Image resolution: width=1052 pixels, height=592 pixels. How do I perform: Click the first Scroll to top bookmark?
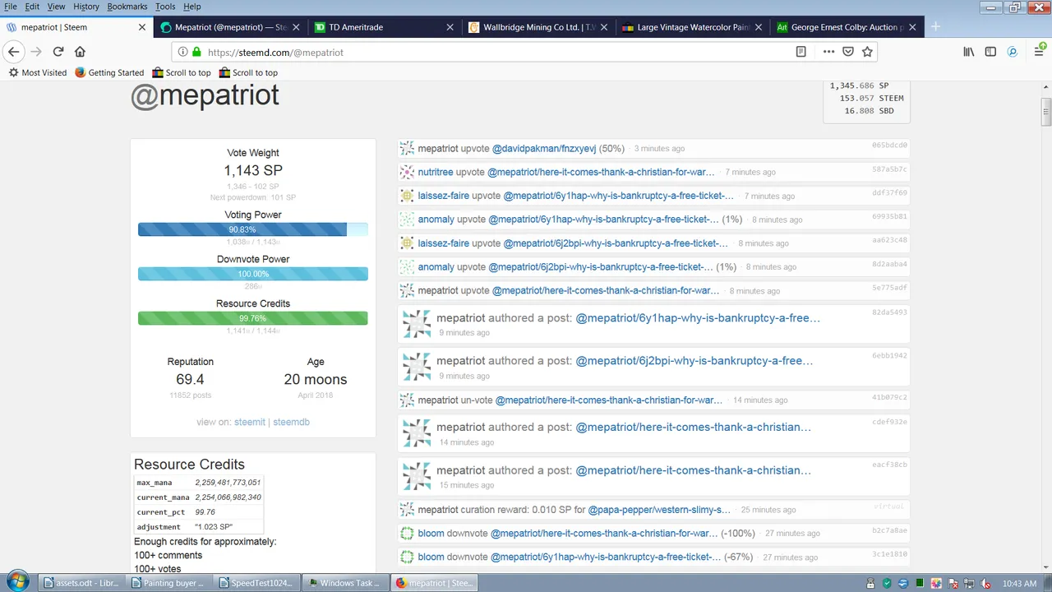(x=181, y=72)
